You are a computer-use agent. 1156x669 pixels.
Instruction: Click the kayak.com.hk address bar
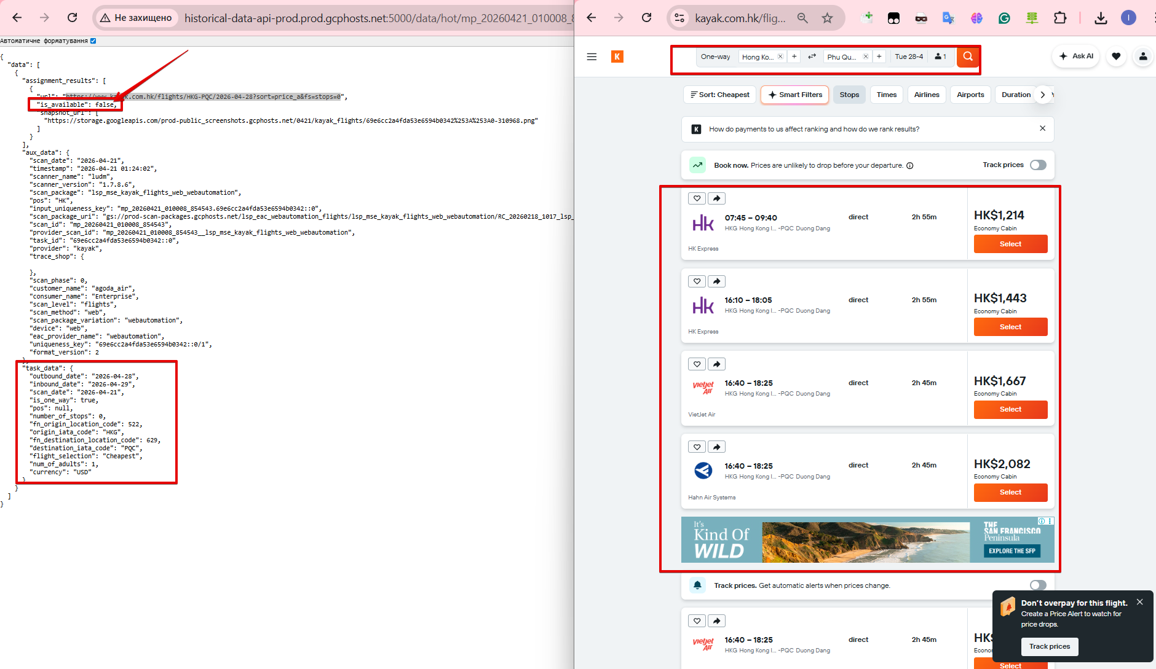(x=740, y=18)
